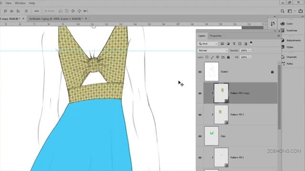Click lock image pixels brush icon
The width and height of the screenshot is (305, 171).
[212, 57]
